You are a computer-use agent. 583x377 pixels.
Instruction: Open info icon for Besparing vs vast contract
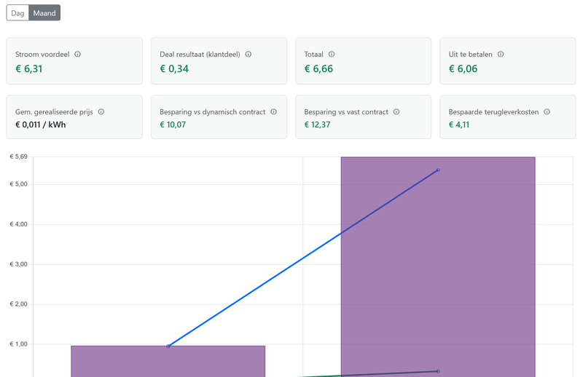[396, 112]
